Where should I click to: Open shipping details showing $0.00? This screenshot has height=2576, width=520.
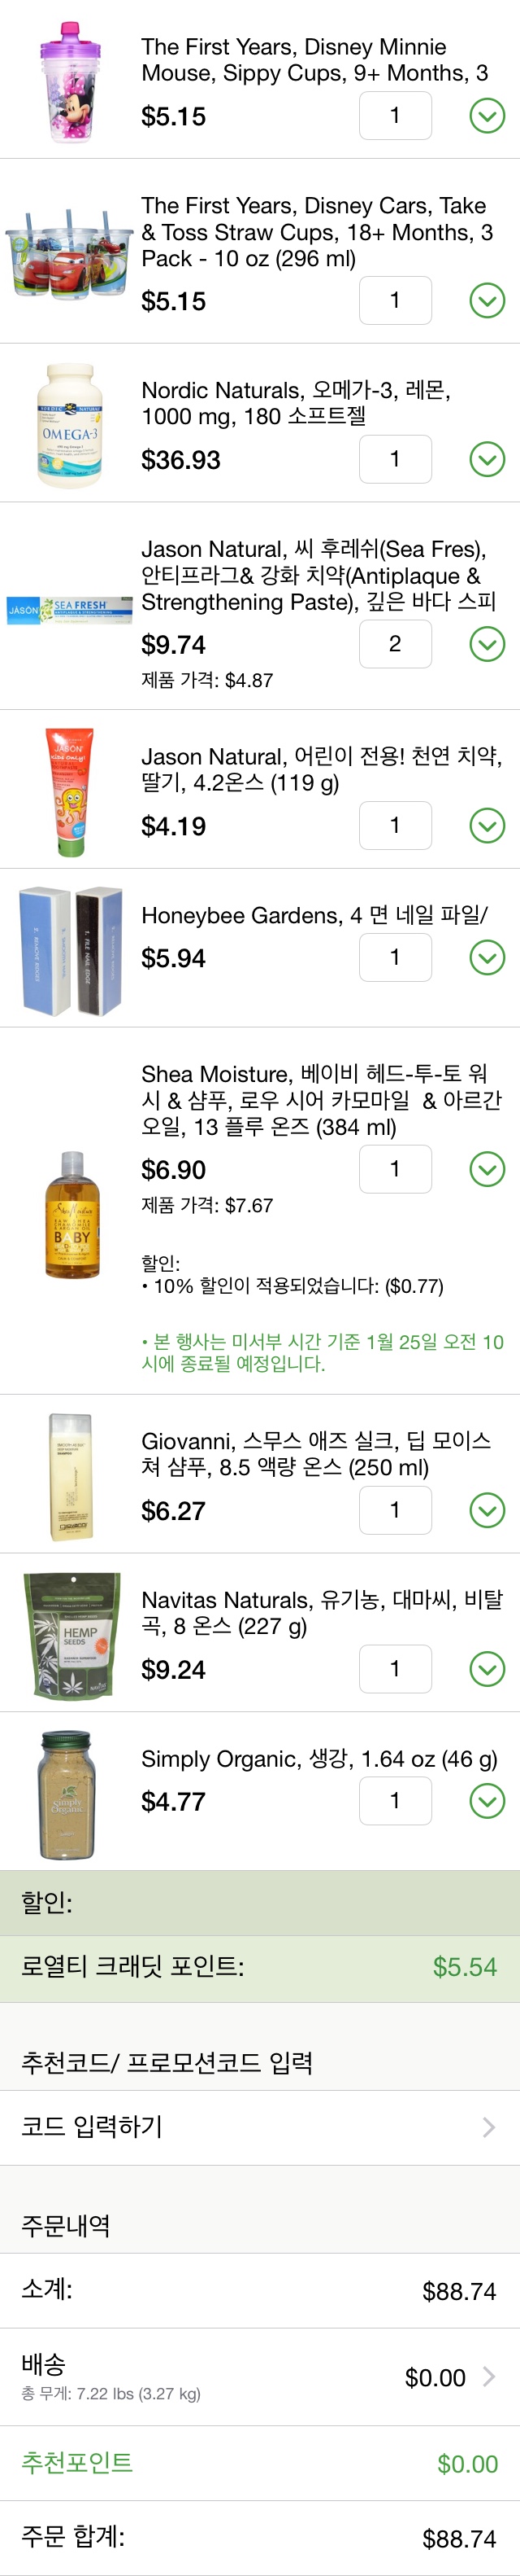pos(449,2378)
